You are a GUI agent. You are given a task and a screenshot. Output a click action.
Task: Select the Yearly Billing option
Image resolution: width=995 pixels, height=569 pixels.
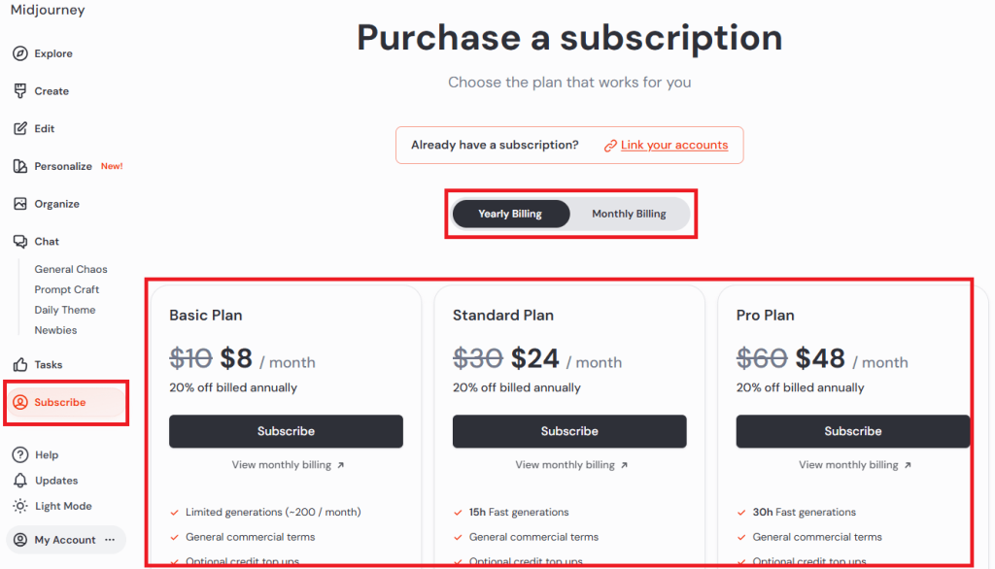coord(510,214)
